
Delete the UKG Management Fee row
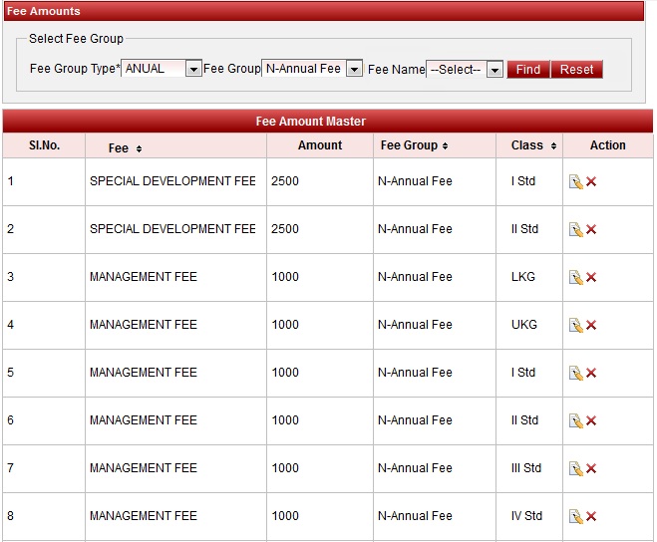point(591,325)
